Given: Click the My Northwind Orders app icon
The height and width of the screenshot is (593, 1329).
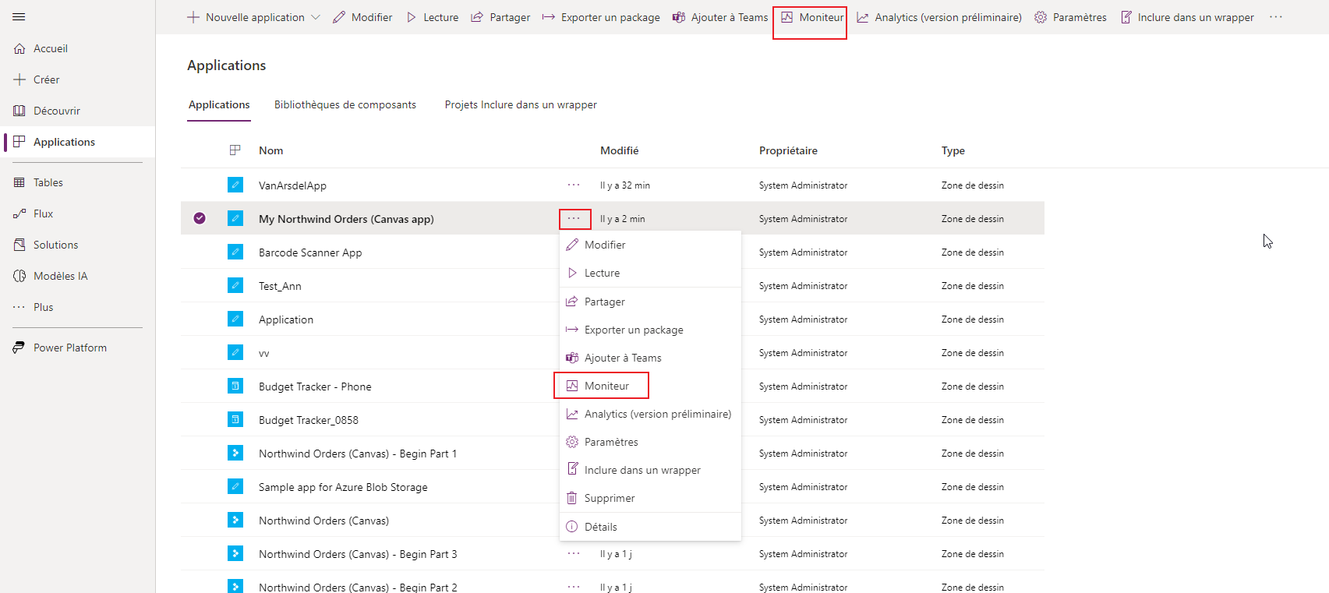Looking at the screenshot, I should (235, 218).
